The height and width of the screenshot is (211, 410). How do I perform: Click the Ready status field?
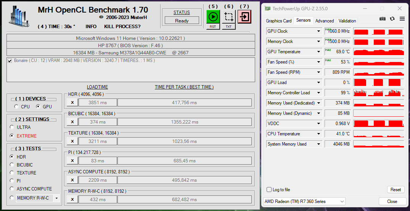pos(182,21)
